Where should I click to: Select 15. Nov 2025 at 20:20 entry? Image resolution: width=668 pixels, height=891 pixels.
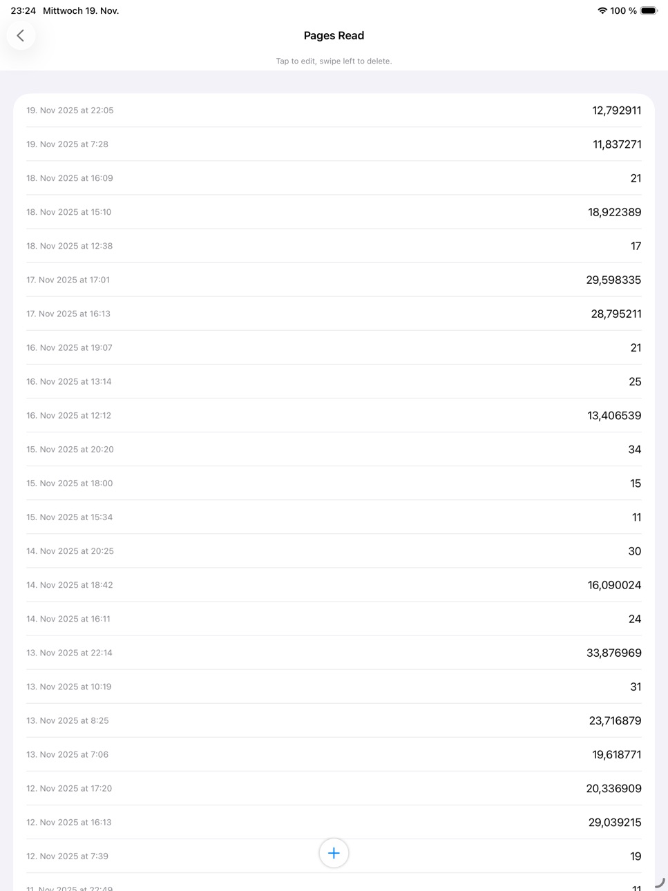[334, 449]
